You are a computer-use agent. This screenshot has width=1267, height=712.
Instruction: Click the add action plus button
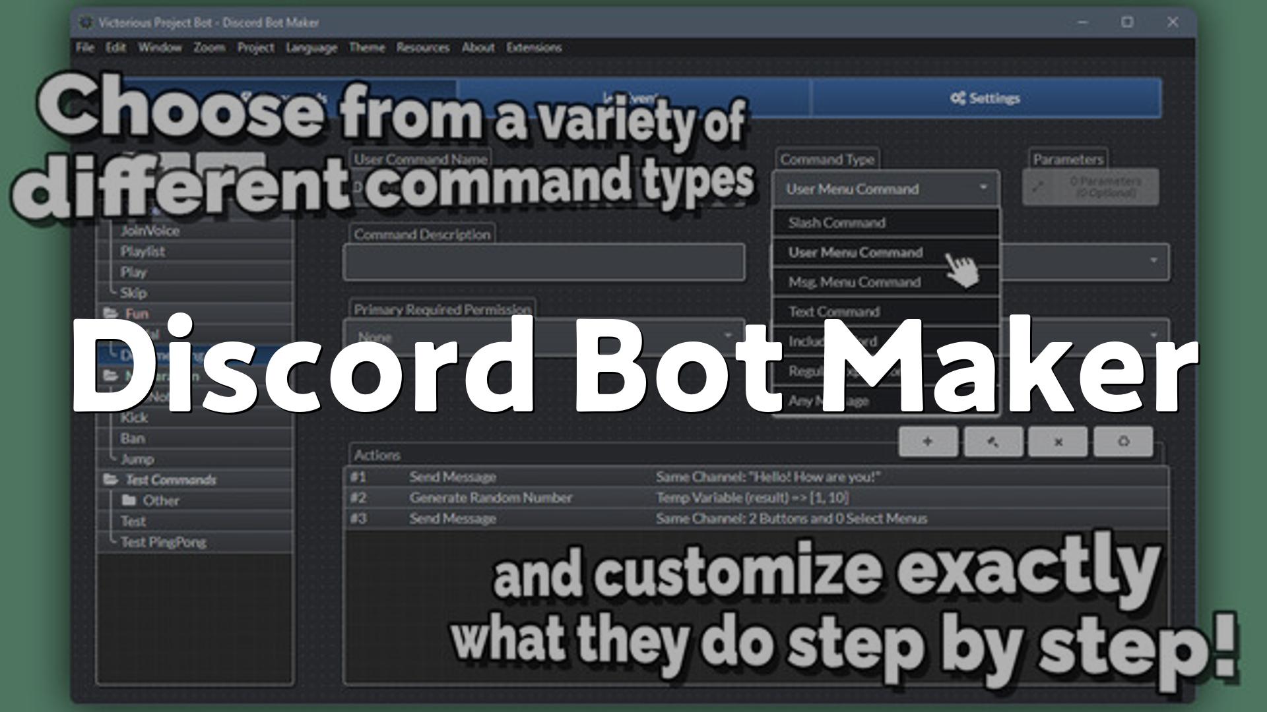[928, 442]
